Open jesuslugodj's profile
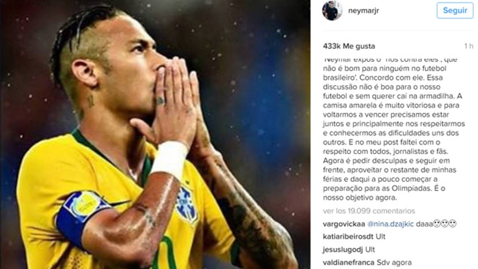Screen dimensions: 478x269 (342, 250)
